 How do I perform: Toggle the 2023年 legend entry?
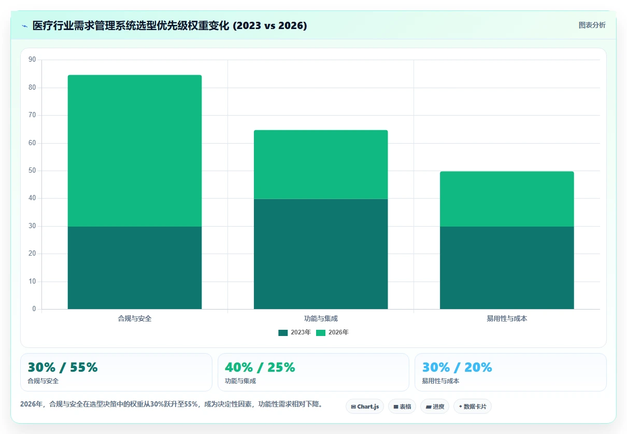pos(295,332)
